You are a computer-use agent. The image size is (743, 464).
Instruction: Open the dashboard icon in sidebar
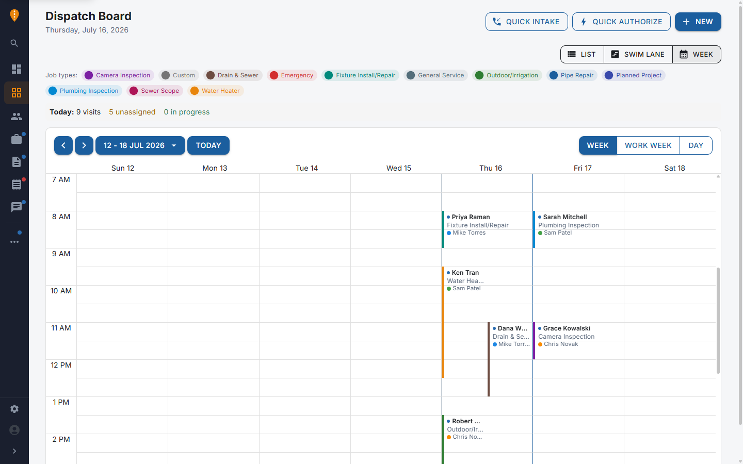(17, 69)
